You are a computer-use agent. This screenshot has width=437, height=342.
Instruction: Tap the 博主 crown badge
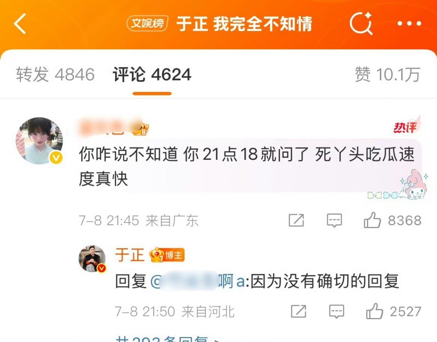click(167, 255)
